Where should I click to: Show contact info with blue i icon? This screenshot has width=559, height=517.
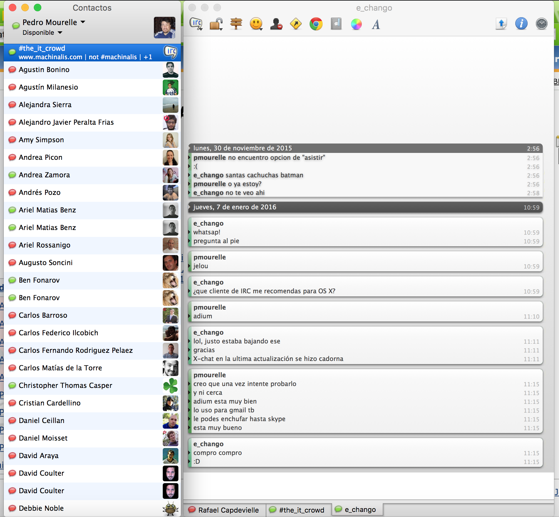521,24
